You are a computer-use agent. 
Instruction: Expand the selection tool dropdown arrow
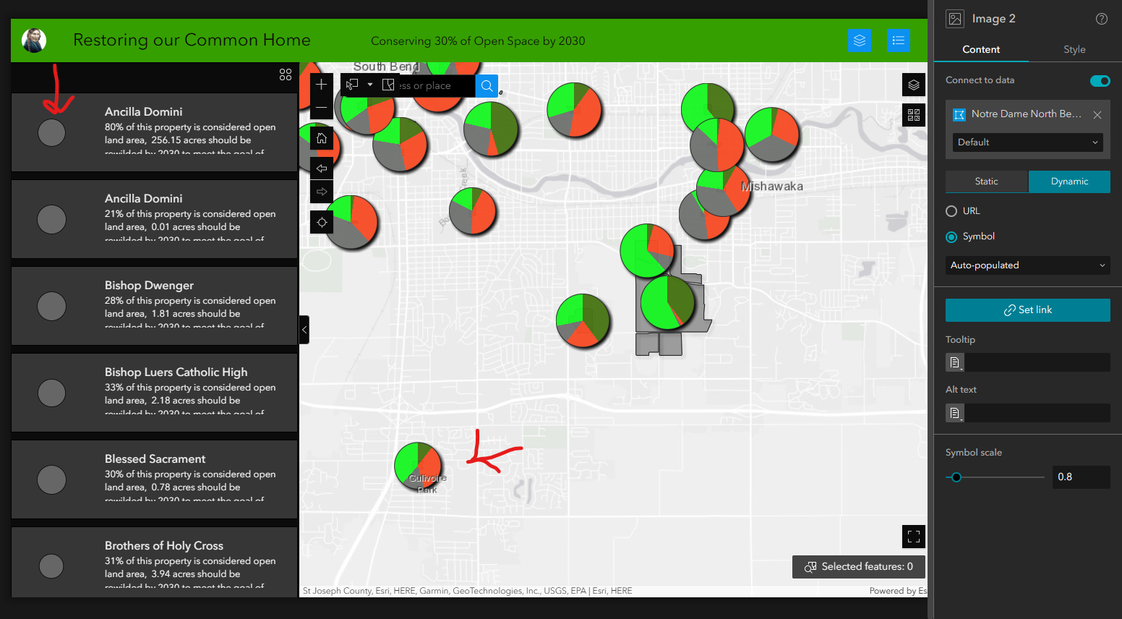[369, 85]
